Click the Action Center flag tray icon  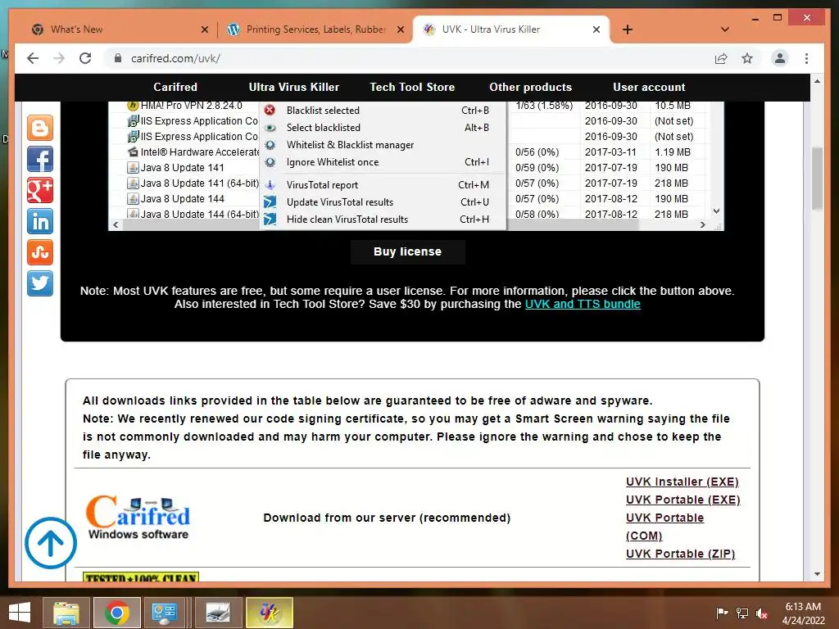pyautogui.click(x=722, y=613)
